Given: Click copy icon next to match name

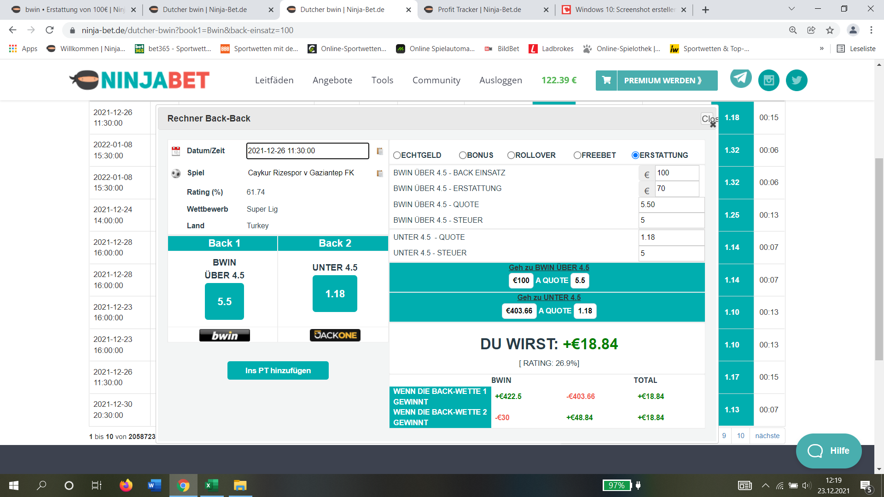Looking at the screenshot, I should coord(380,173).
